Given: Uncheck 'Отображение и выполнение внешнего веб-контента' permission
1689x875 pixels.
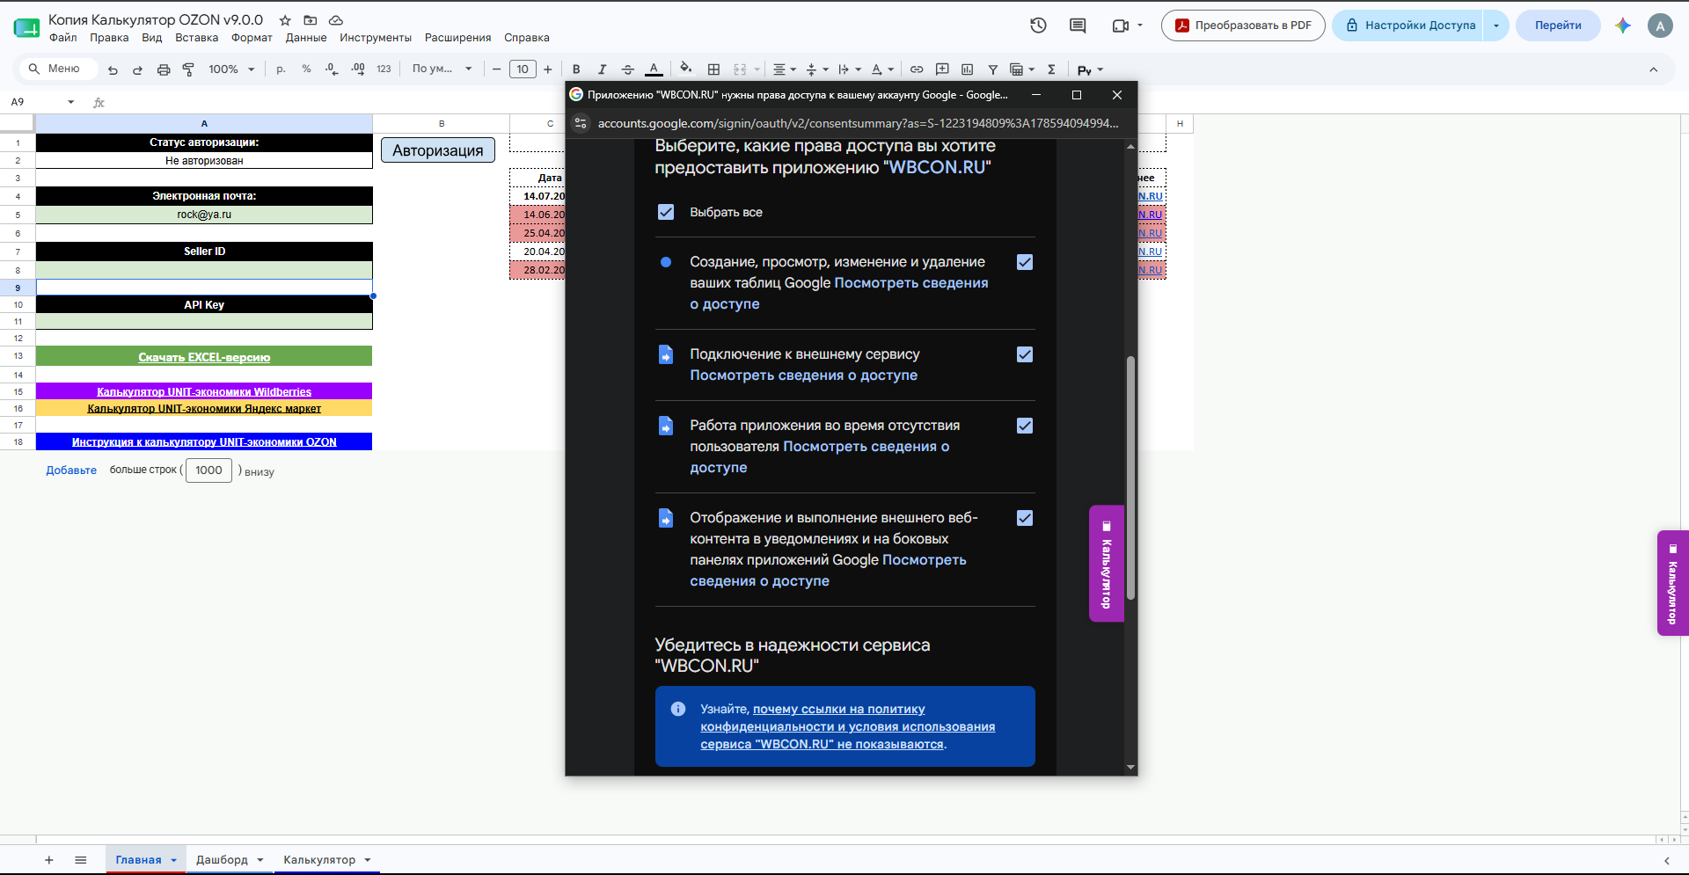Looking at the screenshot, I should pos(1025,518).
